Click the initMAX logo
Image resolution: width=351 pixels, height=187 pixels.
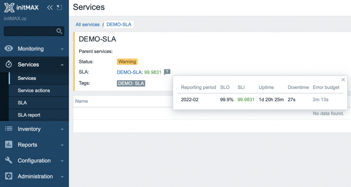click(x=23, y=8)
